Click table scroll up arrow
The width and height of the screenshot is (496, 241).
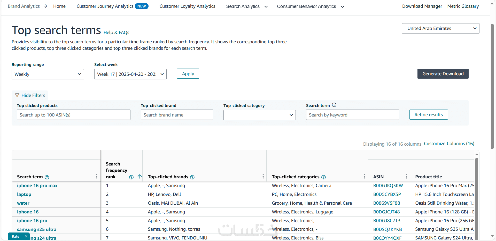point(477,154)
